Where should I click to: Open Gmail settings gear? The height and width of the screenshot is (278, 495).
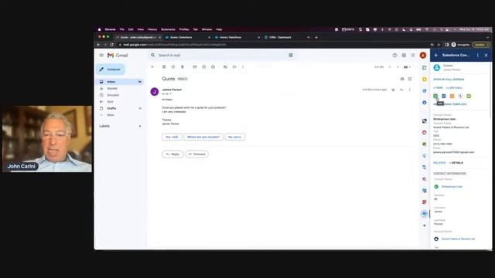pyautogui.click(x=404, y=55)
